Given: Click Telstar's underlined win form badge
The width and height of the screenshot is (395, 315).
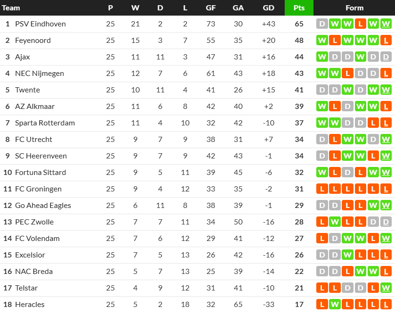Looking at the screenshot, I should point(386,288).
